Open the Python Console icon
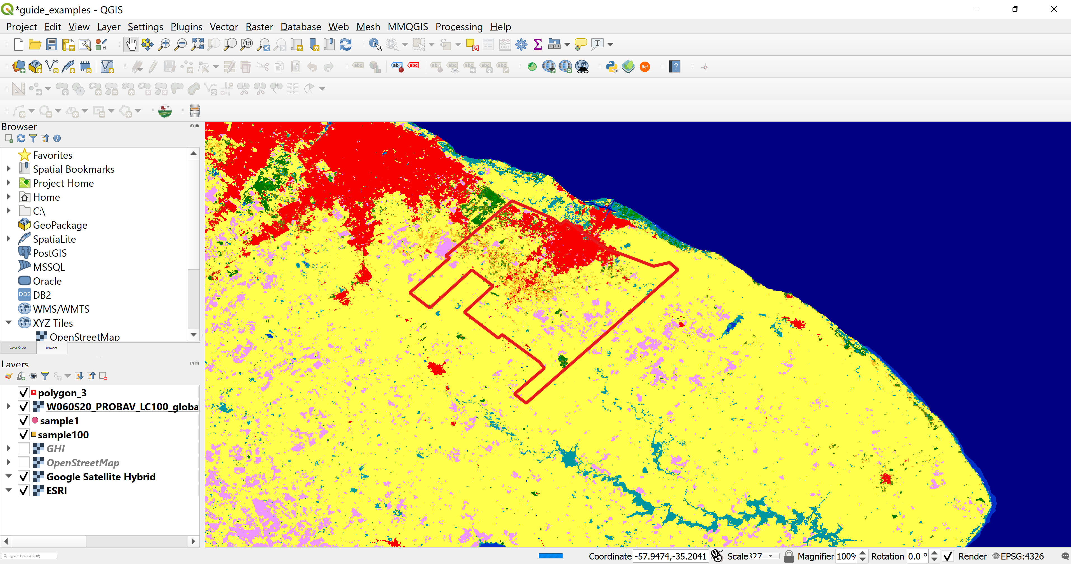Screen dimensions: 1071x564 (x=611, y=67)
